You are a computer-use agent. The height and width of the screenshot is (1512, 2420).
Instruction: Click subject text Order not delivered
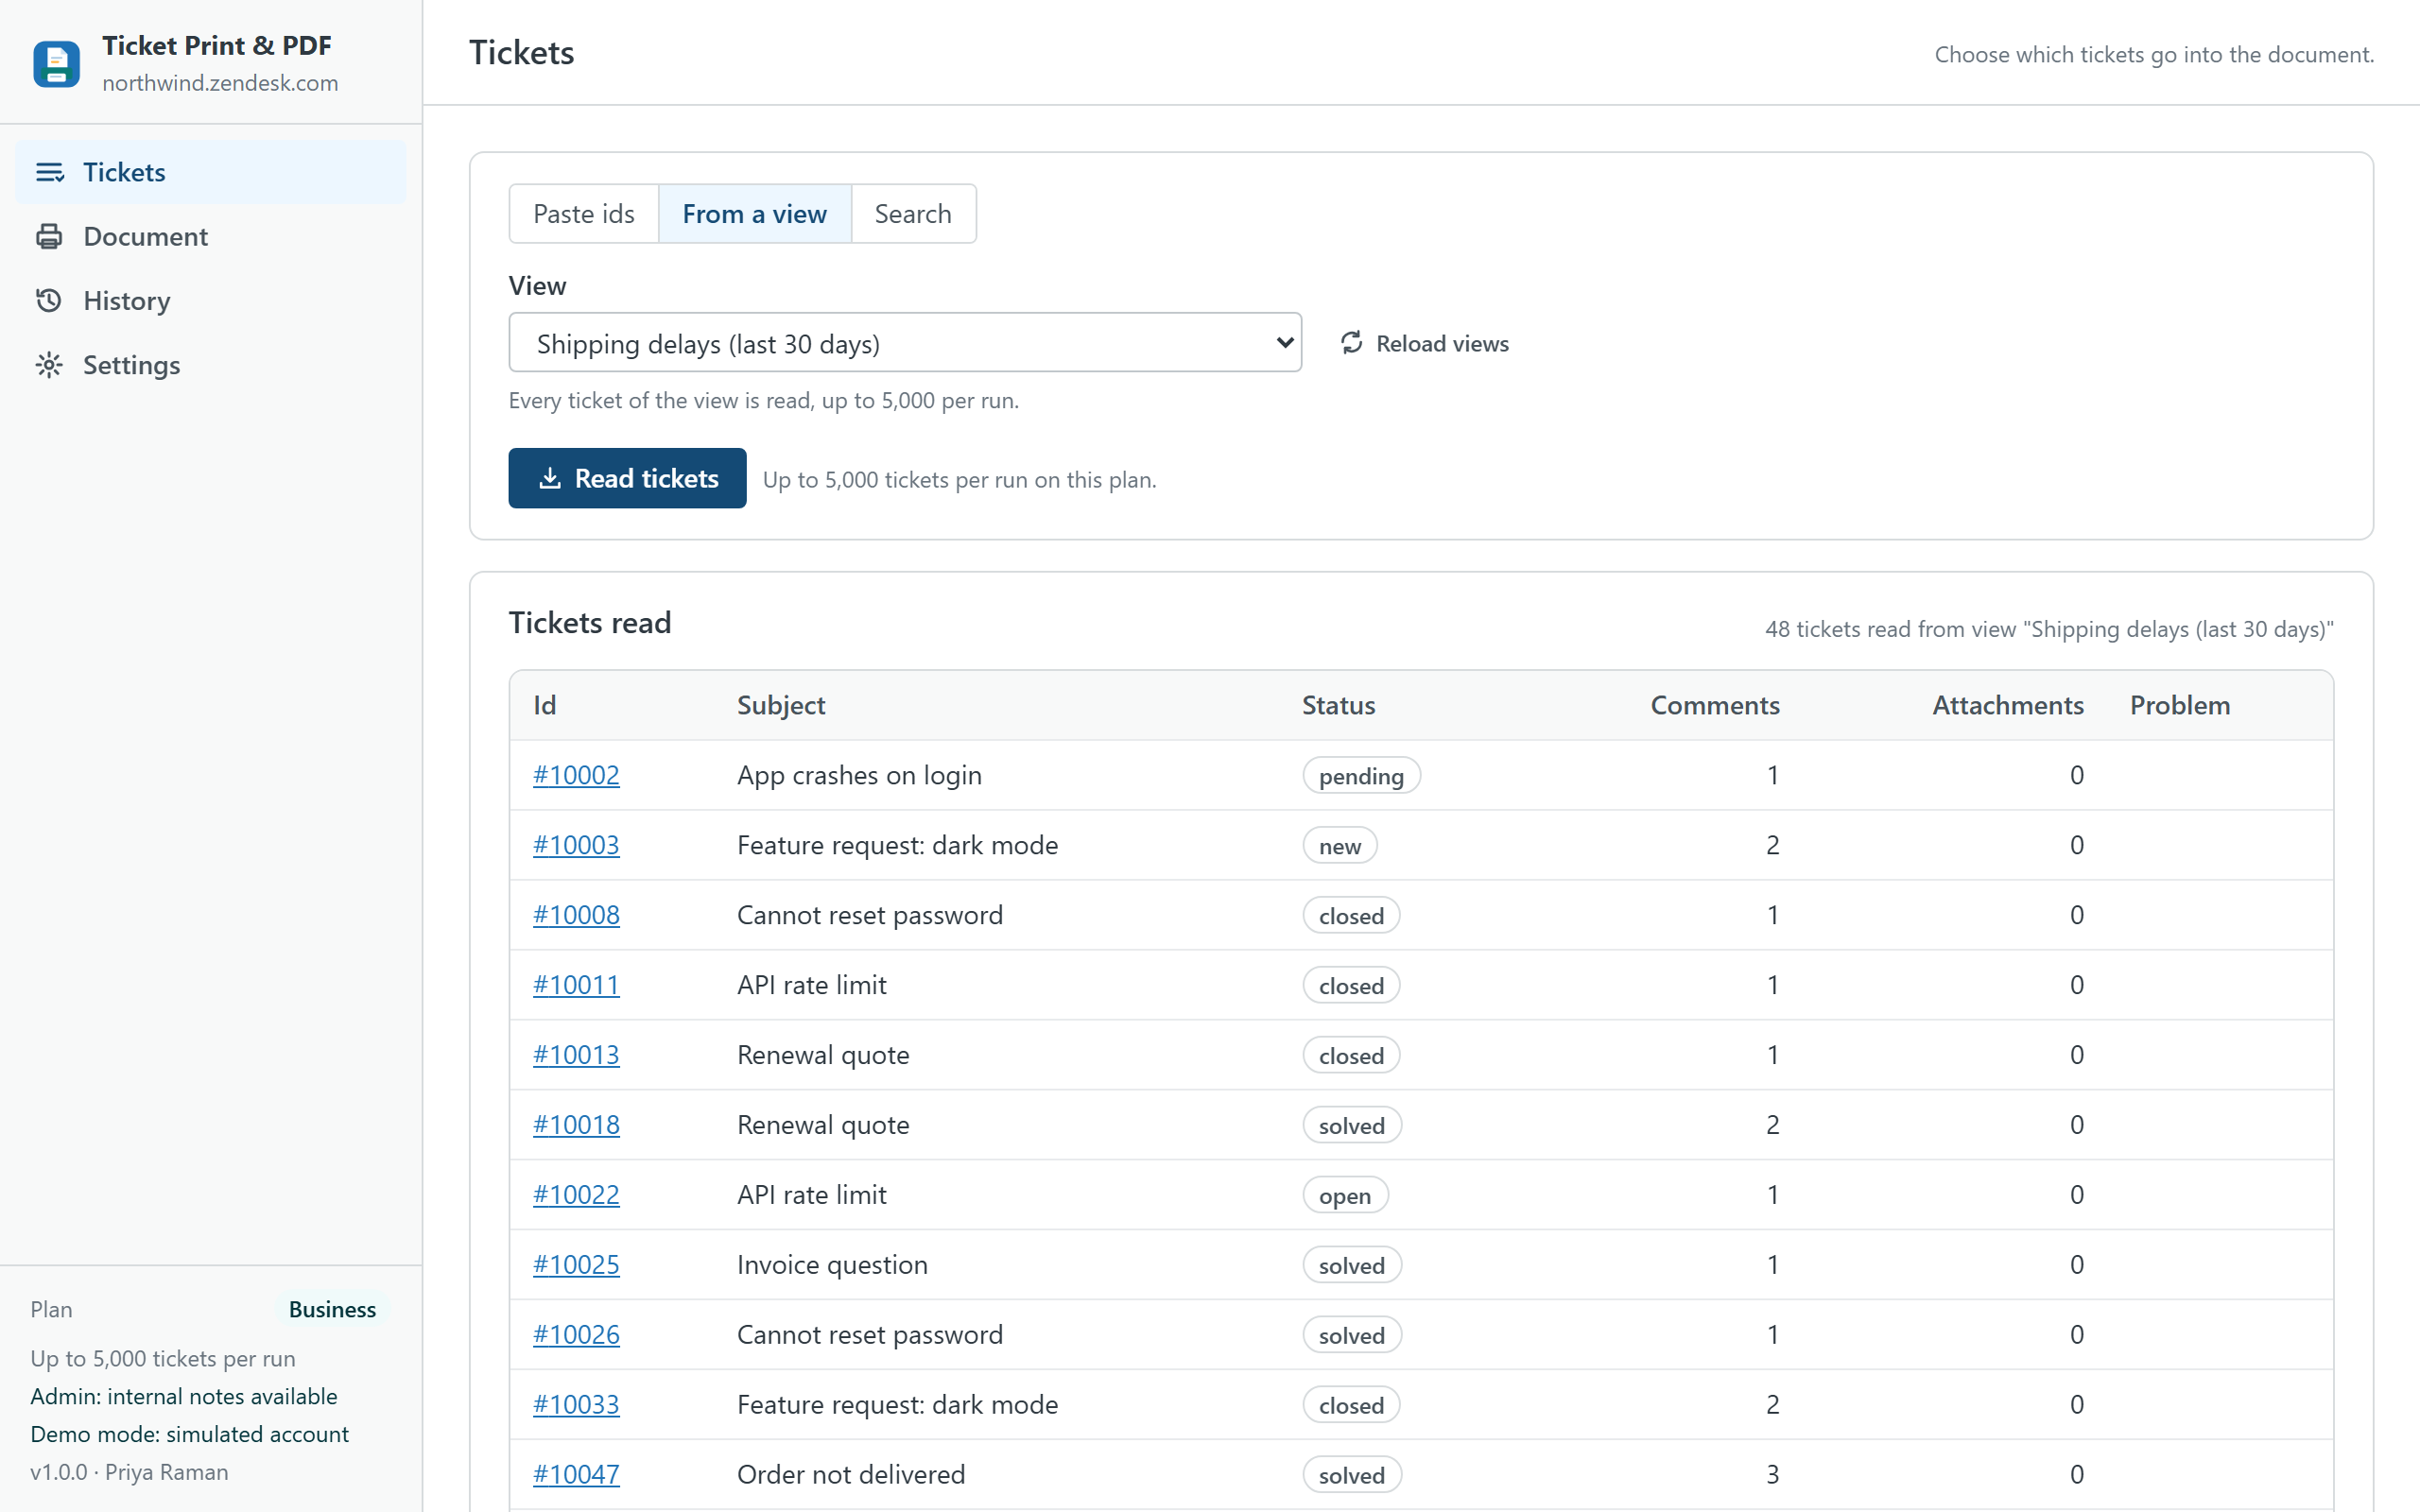pos(851,1475)
